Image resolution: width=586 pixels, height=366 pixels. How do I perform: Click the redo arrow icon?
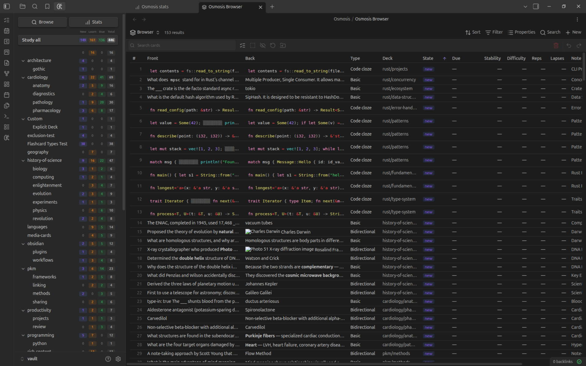[579, 45]
